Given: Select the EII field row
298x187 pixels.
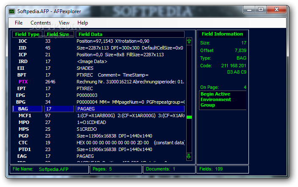Looking at the screenshot, I should point(99,68).
